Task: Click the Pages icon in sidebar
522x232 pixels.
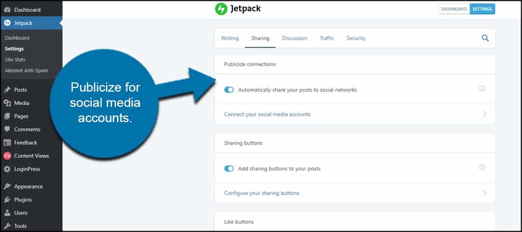Action: (7, 117)
